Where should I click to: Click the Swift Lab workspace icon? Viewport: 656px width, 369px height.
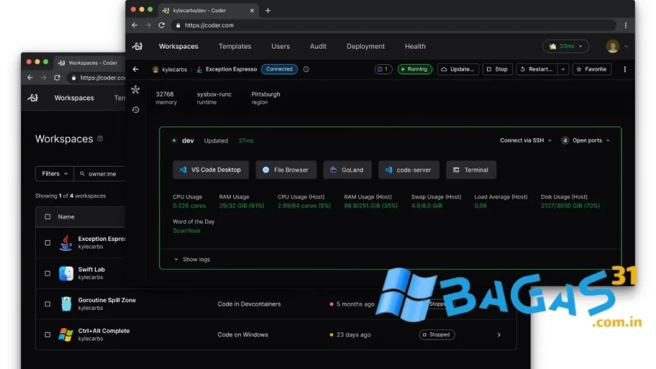click(66, 274)
